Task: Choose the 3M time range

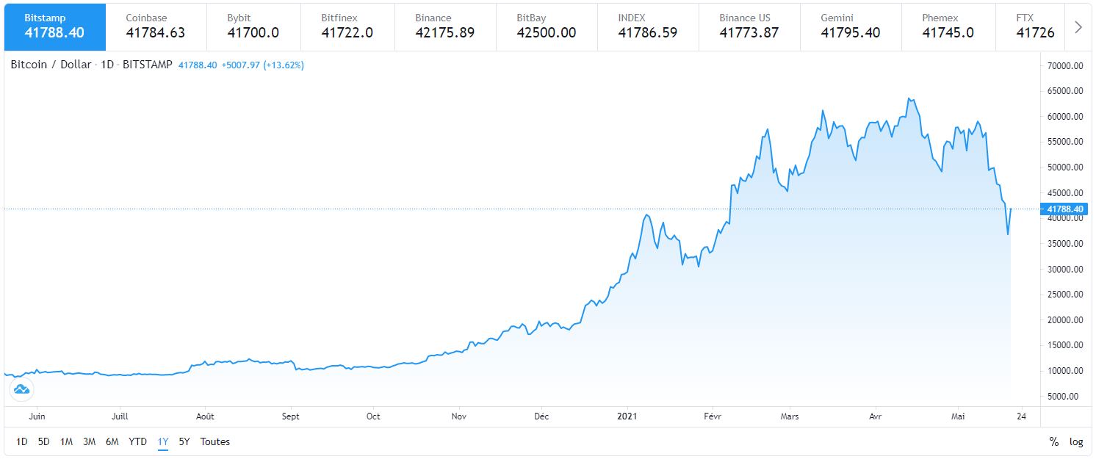Action: click(x=89, y=441)
